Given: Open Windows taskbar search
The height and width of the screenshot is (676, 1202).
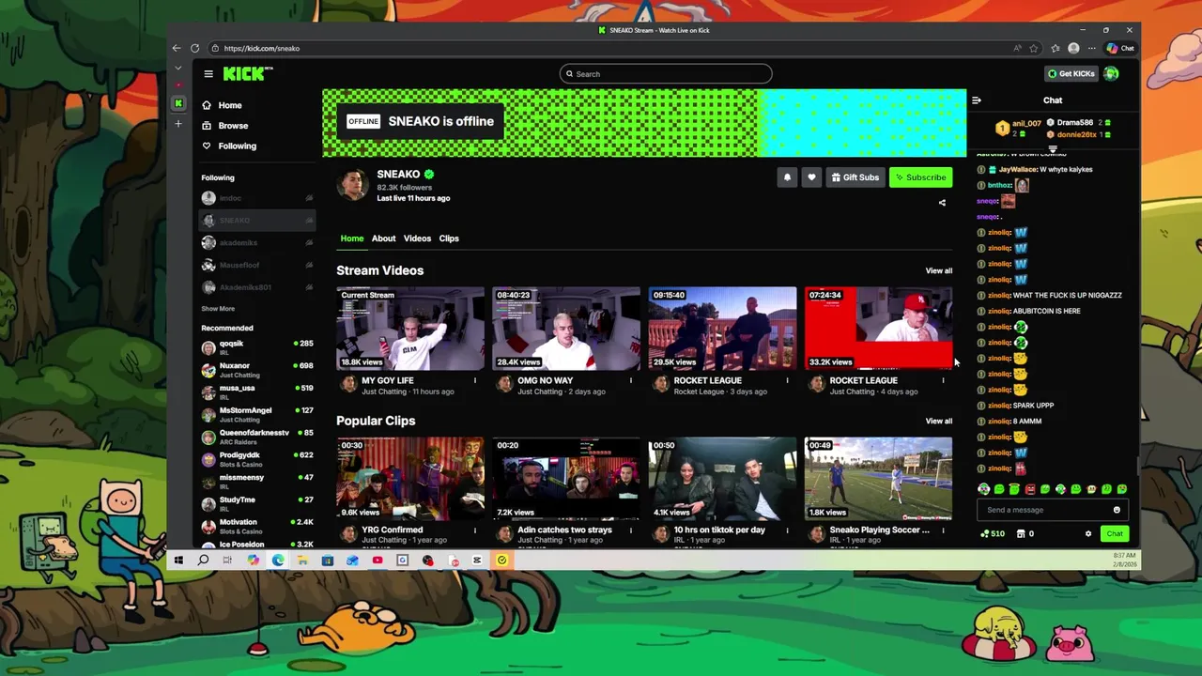Looking at the screenshot, I should pyautogui.click(x=203, y=561).
